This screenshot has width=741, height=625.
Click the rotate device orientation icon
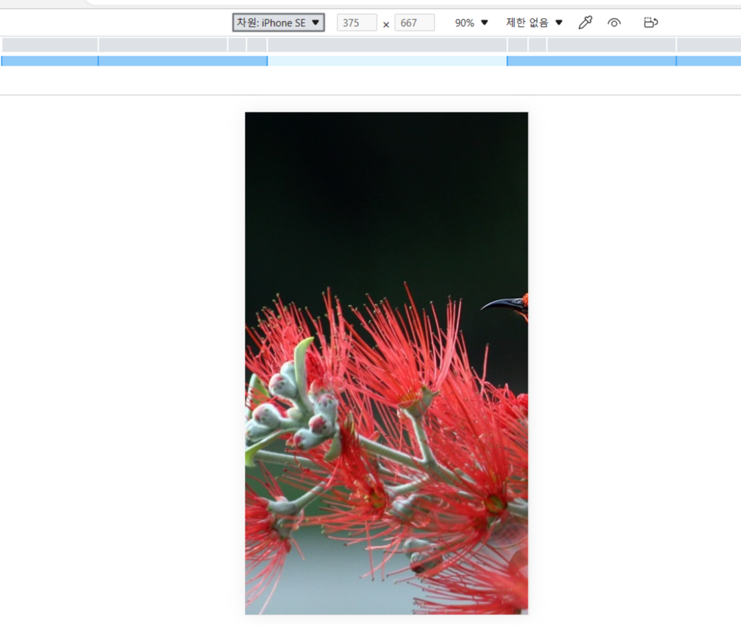point(650,23)
